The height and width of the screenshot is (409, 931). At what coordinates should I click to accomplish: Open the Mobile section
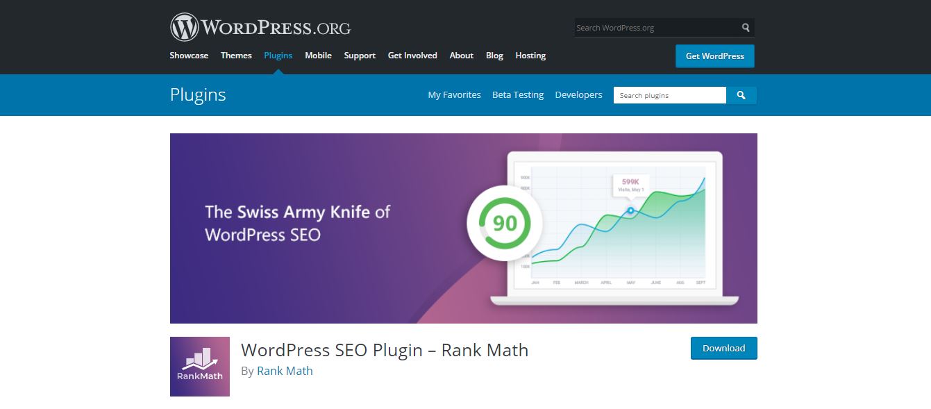click(x=318, y=56)
